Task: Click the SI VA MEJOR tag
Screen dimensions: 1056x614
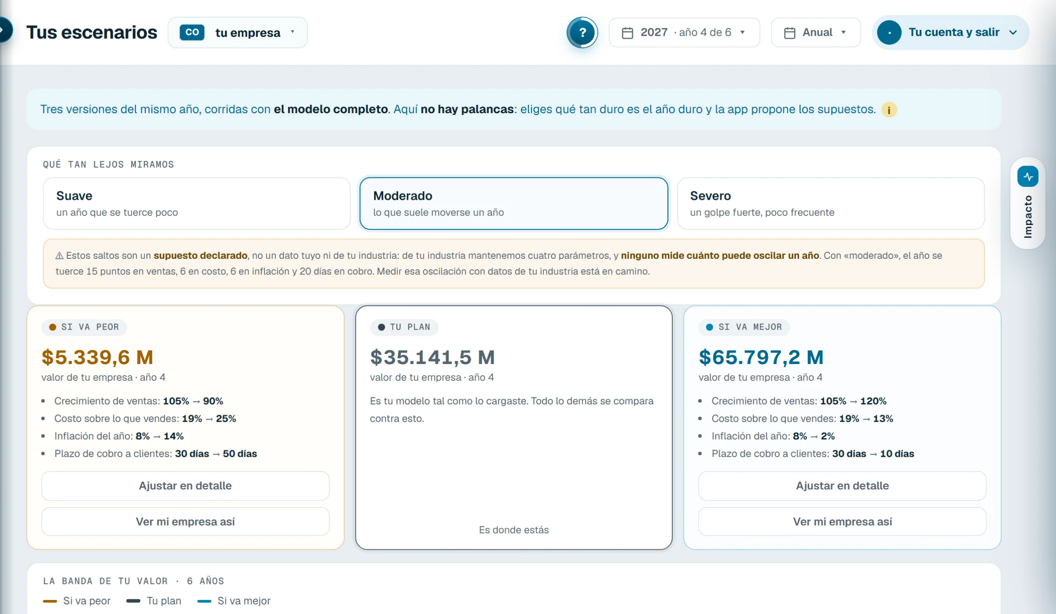Action: pyautogui.click(x=744, y=327)
